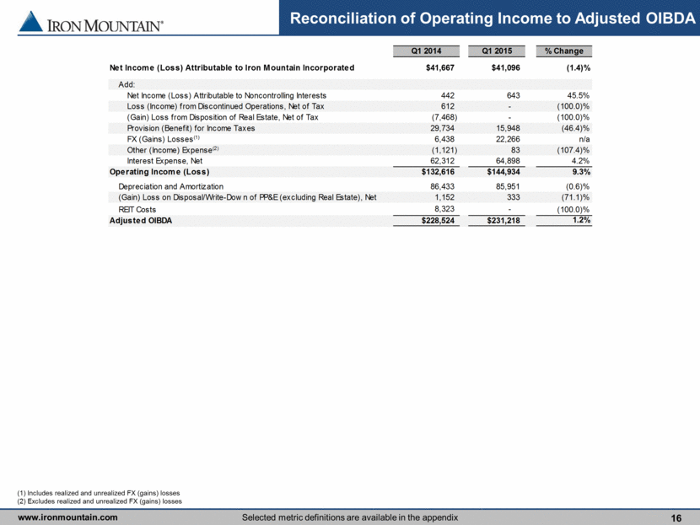
Task: Click the $41,096 net income value
Action: [x=505, y=67]
